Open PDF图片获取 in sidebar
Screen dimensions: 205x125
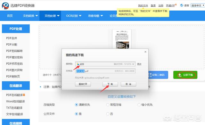(14, 70)
